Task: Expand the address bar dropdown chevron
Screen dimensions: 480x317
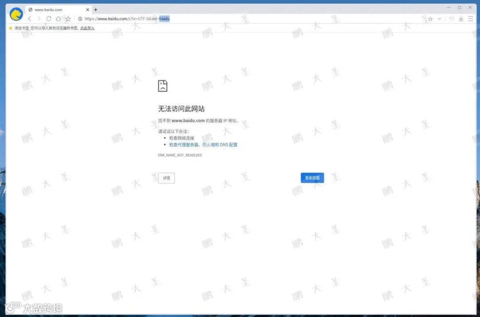Action: coord(439,19)
